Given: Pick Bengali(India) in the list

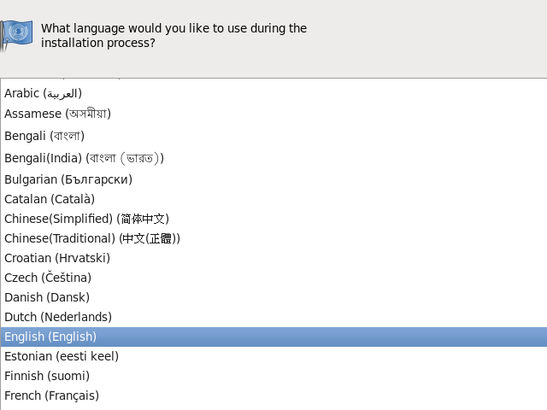Looking at the screenshot, I should click(x=84, y=158).
